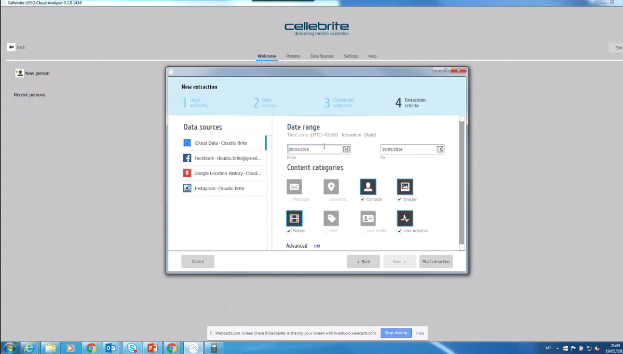Open Skype from the taskbar

(x=132, y=348)
